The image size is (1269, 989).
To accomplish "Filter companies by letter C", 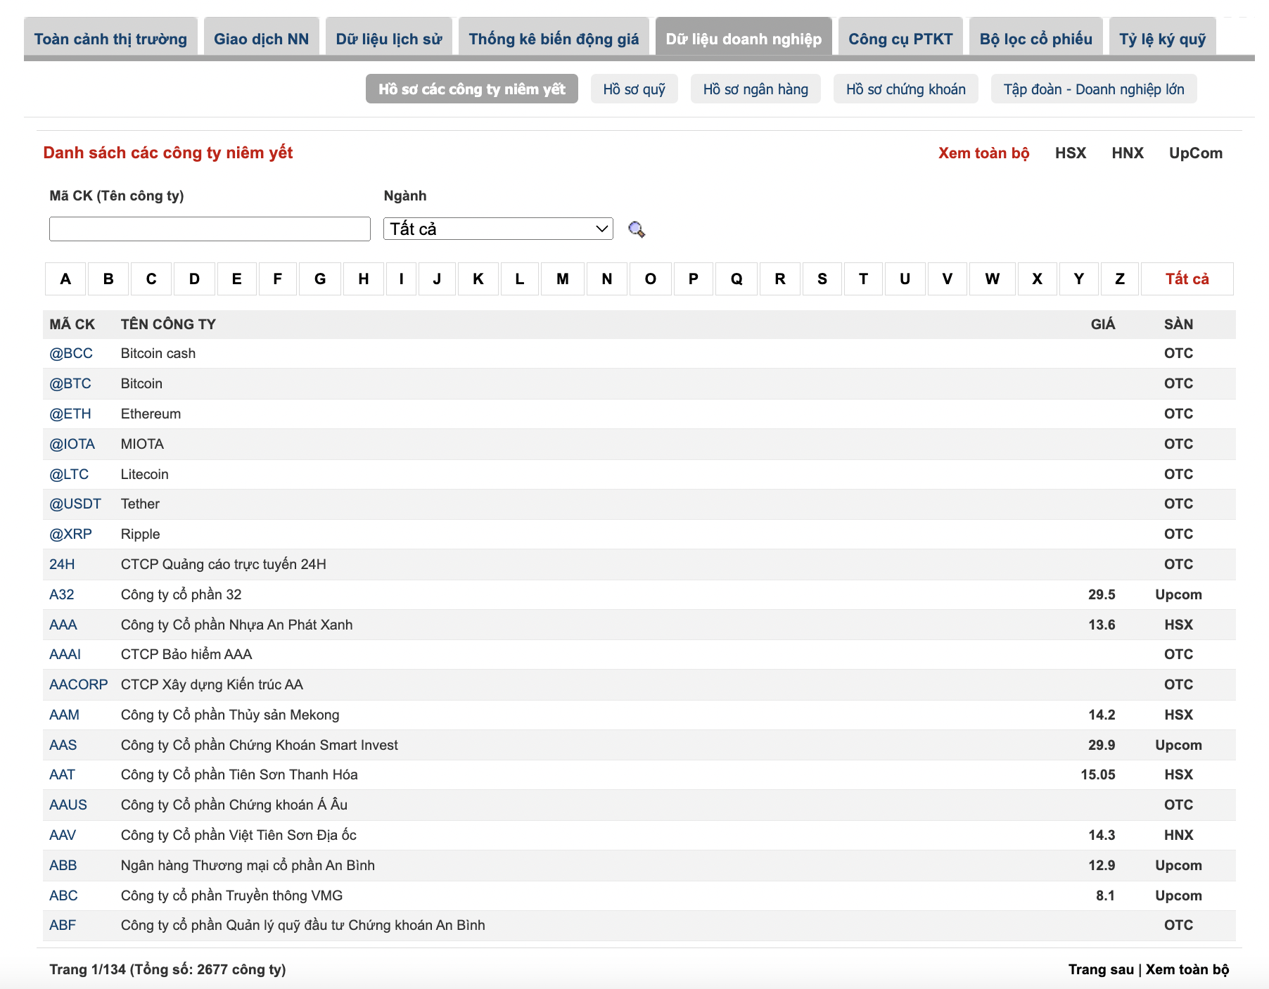I will [x=151, y=279].
